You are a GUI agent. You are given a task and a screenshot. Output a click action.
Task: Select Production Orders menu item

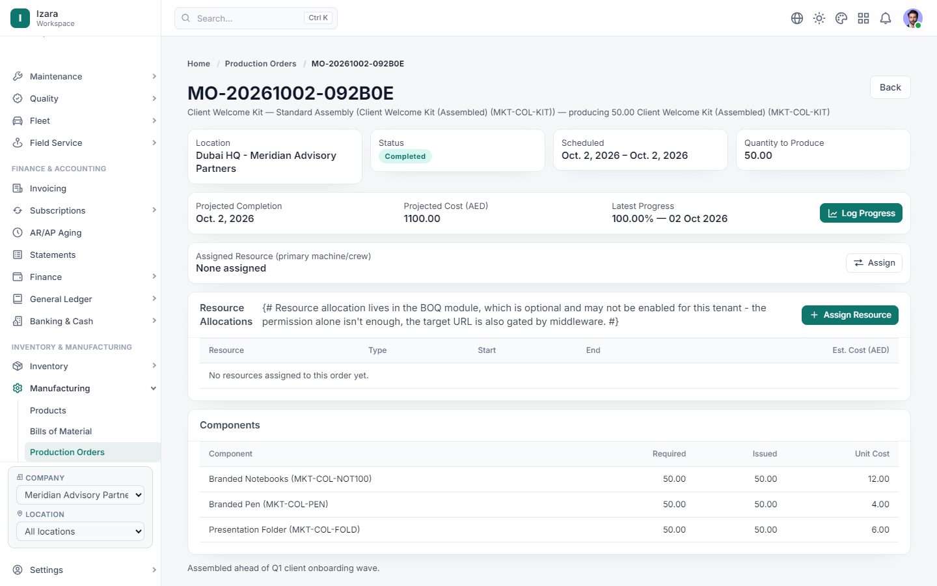pyautogui.click(x=92, y=452)
